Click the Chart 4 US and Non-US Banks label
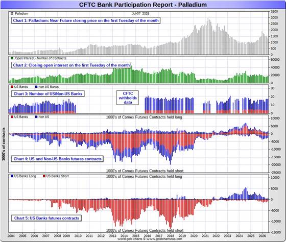286x242 pixels. (57, 159)
